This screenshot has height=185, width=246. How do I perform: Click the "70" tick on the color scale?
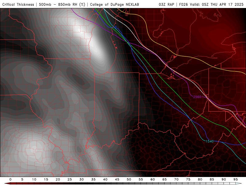[176, 179]
